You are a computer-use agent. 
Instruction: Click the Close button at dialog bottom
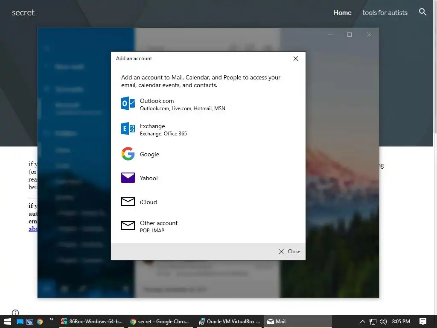pos(289,252)
